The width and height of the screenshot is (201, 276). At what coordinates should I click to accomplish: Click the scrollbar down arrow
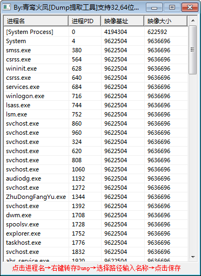193,257
